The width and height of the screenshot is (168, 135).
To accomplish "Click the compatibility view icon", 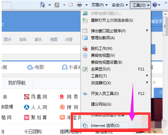I will click(85, 55).
